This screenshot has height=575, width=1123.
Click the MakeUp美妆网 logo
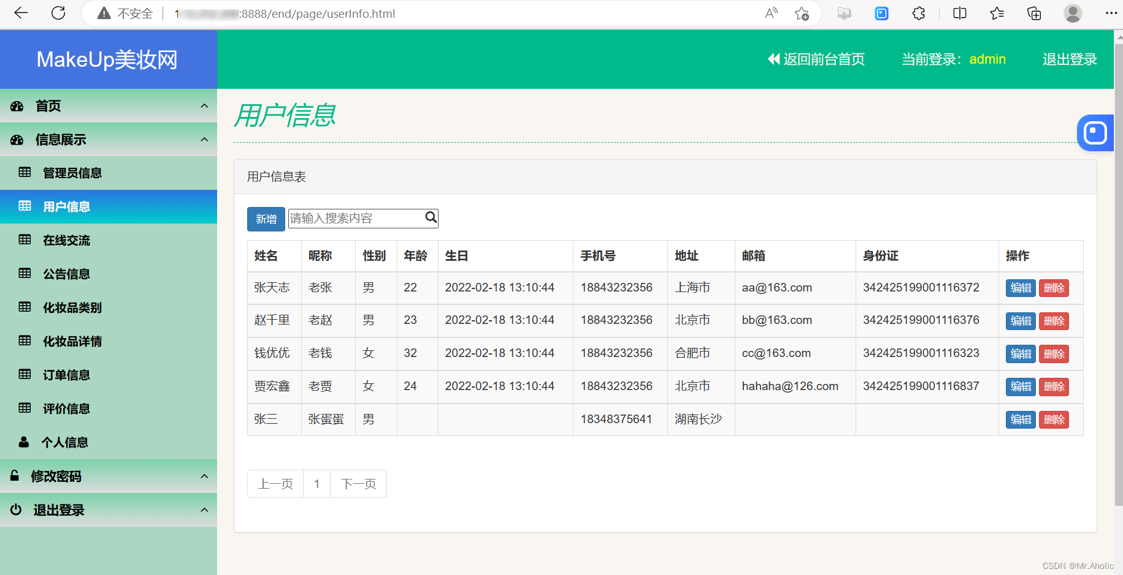point(107,59)
